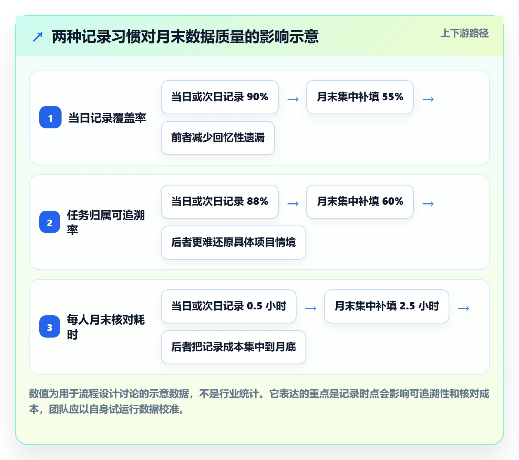Click the title 两种记录习惯对月末数据质量的影响示意
Image resolution: width=519 pixels, height=460 pixels.
coord(185,37)
